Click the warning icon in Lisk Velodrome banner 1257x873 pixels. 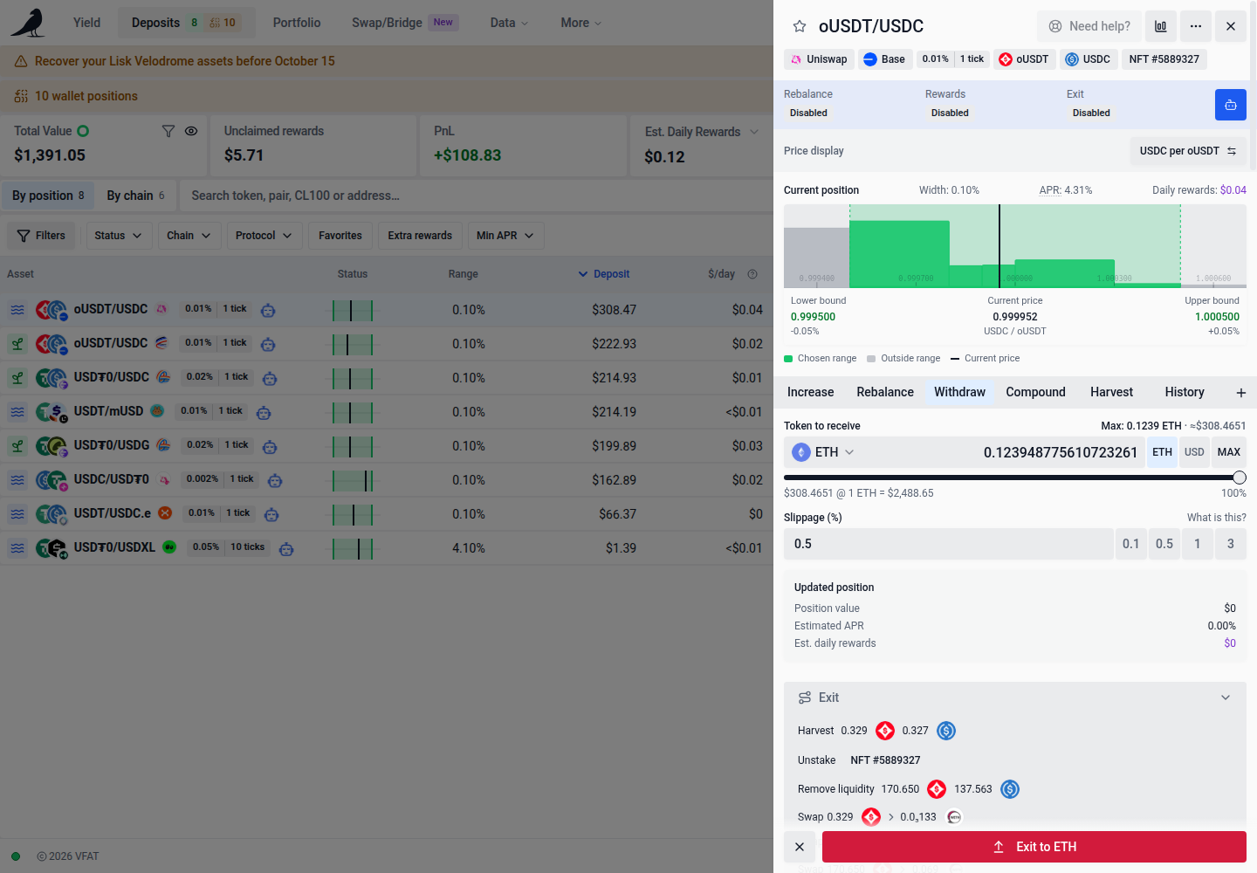[x=20, y=61]
